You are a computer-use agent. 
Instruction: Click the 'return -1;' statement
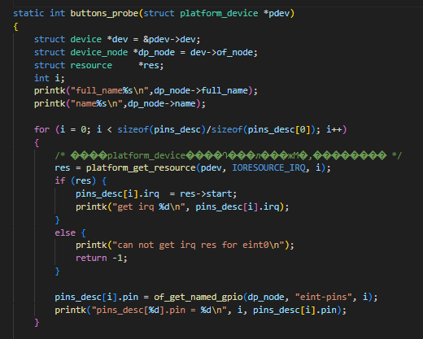102,258
